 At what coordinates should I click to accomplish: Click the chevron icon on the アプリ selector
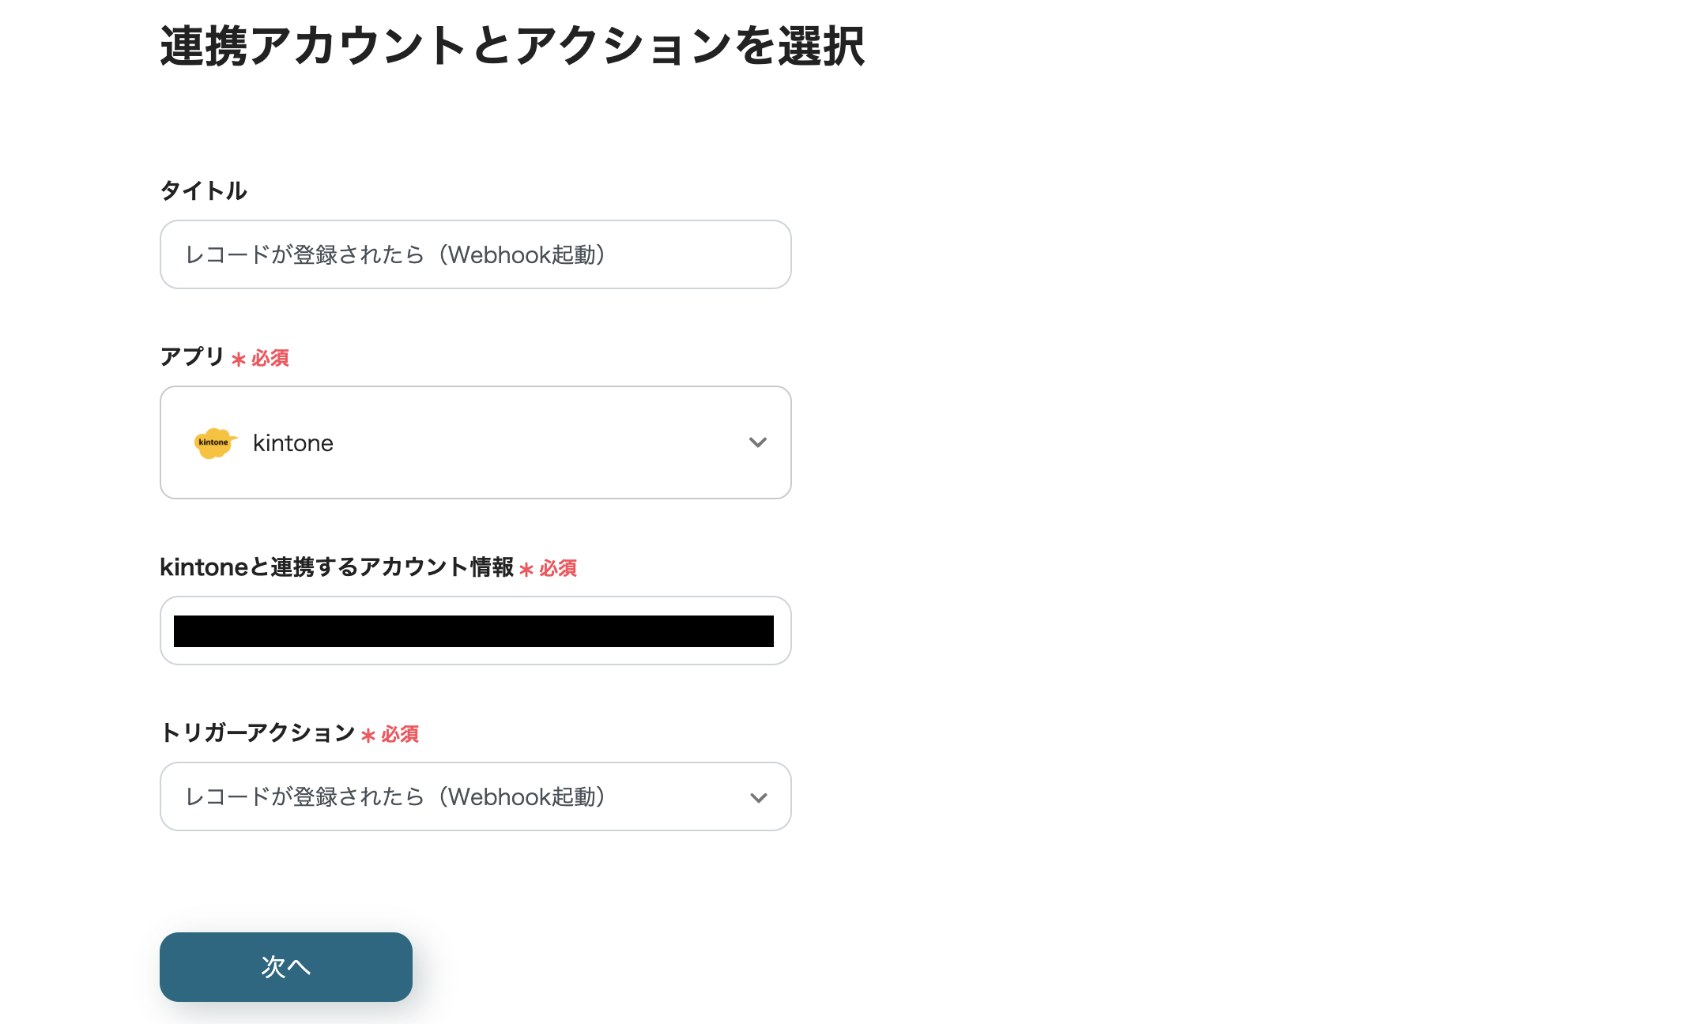click(757, 442)
